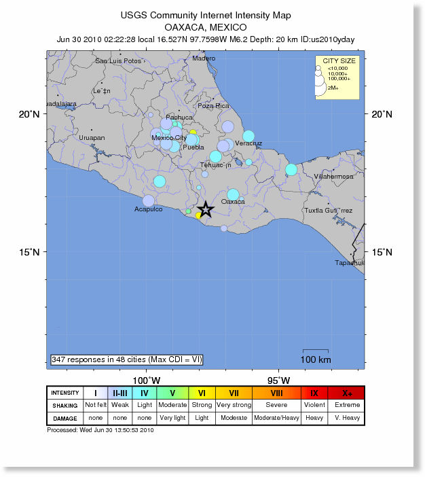The image size is (425, 477).
Task: Select the right 15°N latitude label
Action: 382,252
